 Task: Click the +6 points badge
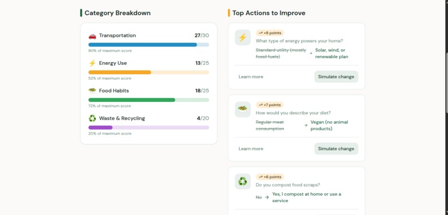pyautogui.click(x=270, y=177)
